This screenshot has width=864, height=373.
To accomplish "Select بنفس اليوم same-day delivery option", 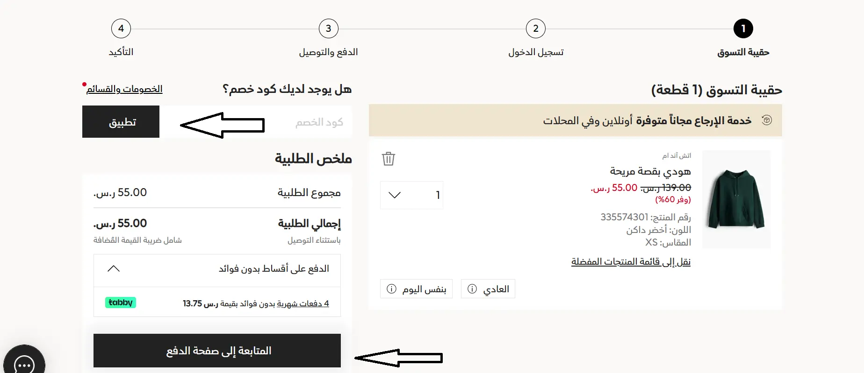I will 424,289.
